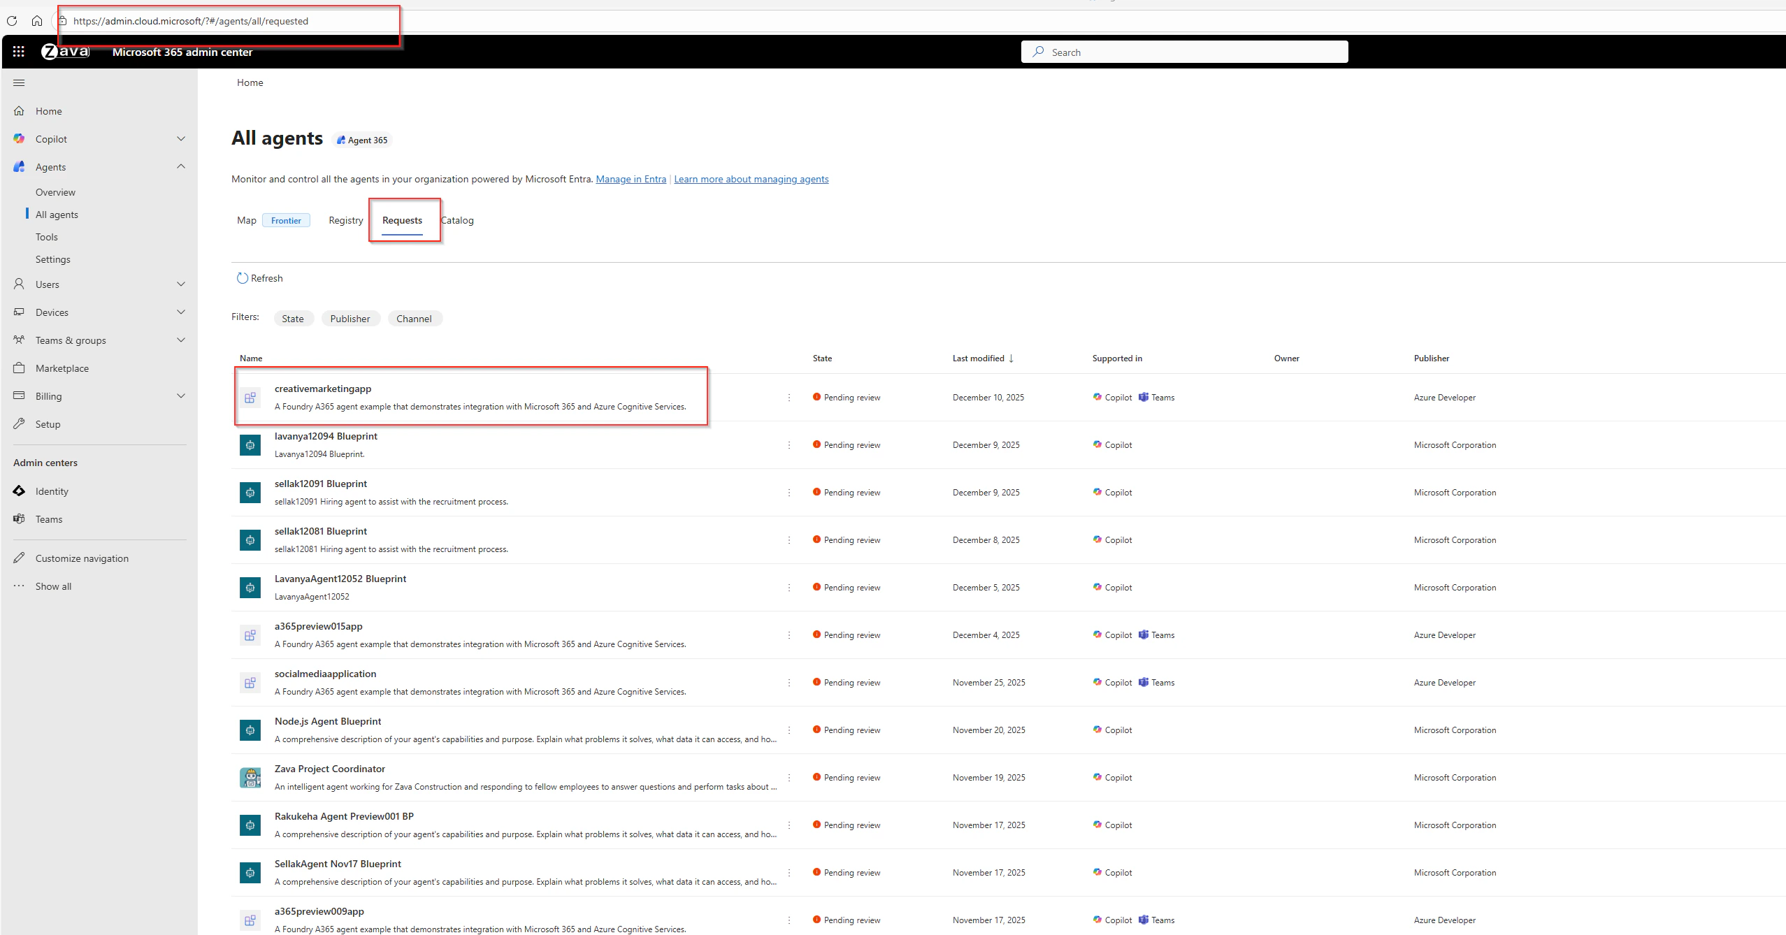
Task: Click the Frontier badge
Action: pyautogui.click(x=286, y=220)
